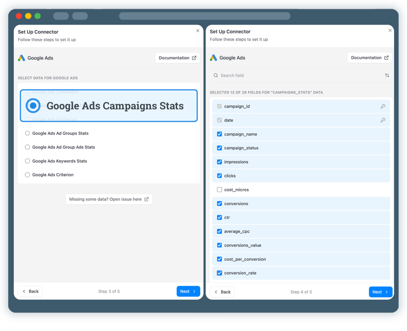This screenshot has width=407, height=331.
Task: Select Google Ads Campaigns Stats radio option
Action: pos(33,106)
